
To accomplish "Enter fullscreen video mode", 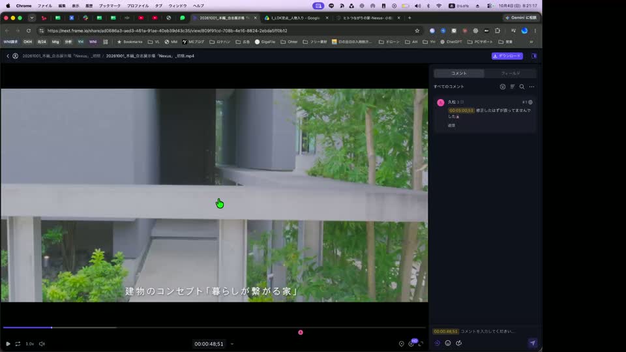I will pos(421,344).
